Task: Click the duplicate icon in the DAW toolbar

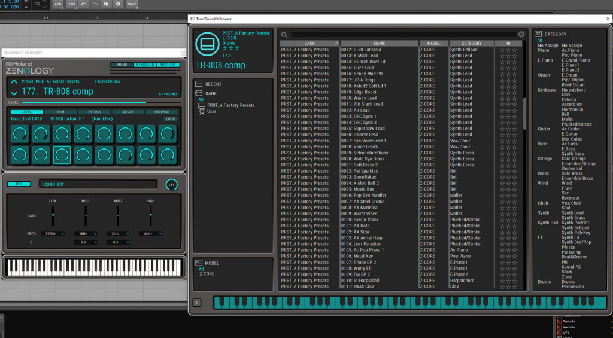Action: (107, 4)
